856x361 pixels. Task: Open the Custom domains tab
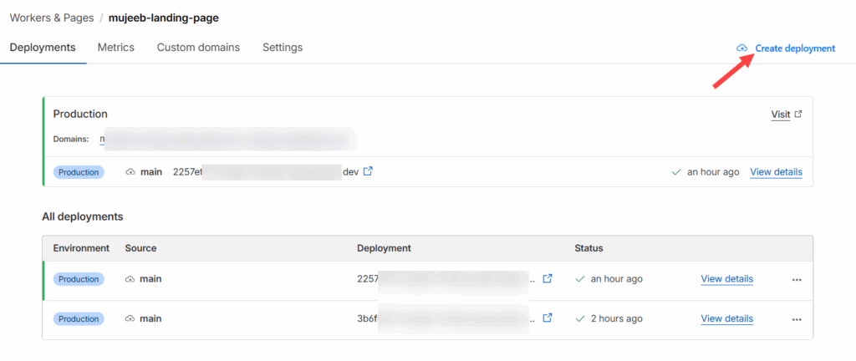(198, 48)
